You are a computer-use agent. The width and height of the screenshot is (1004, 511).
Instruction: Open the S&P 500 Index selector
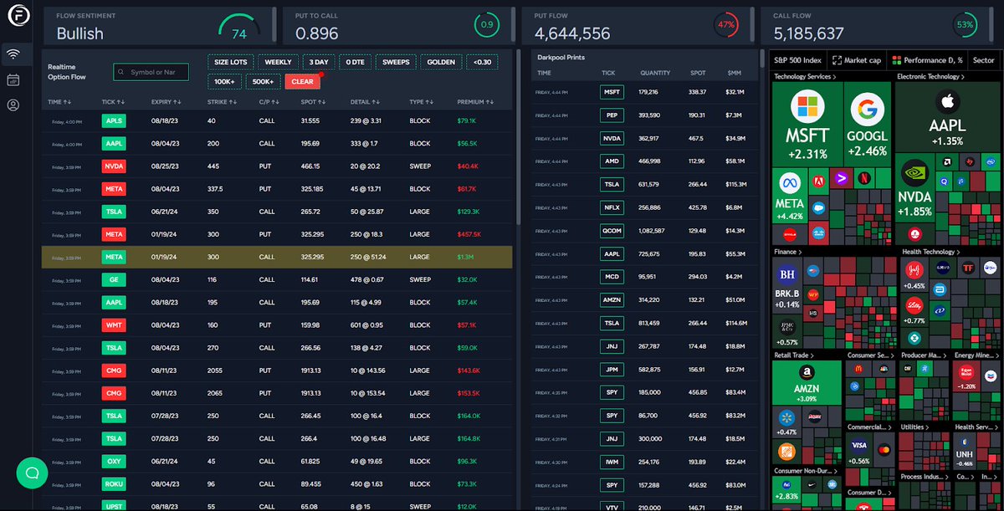pos(798,60)
